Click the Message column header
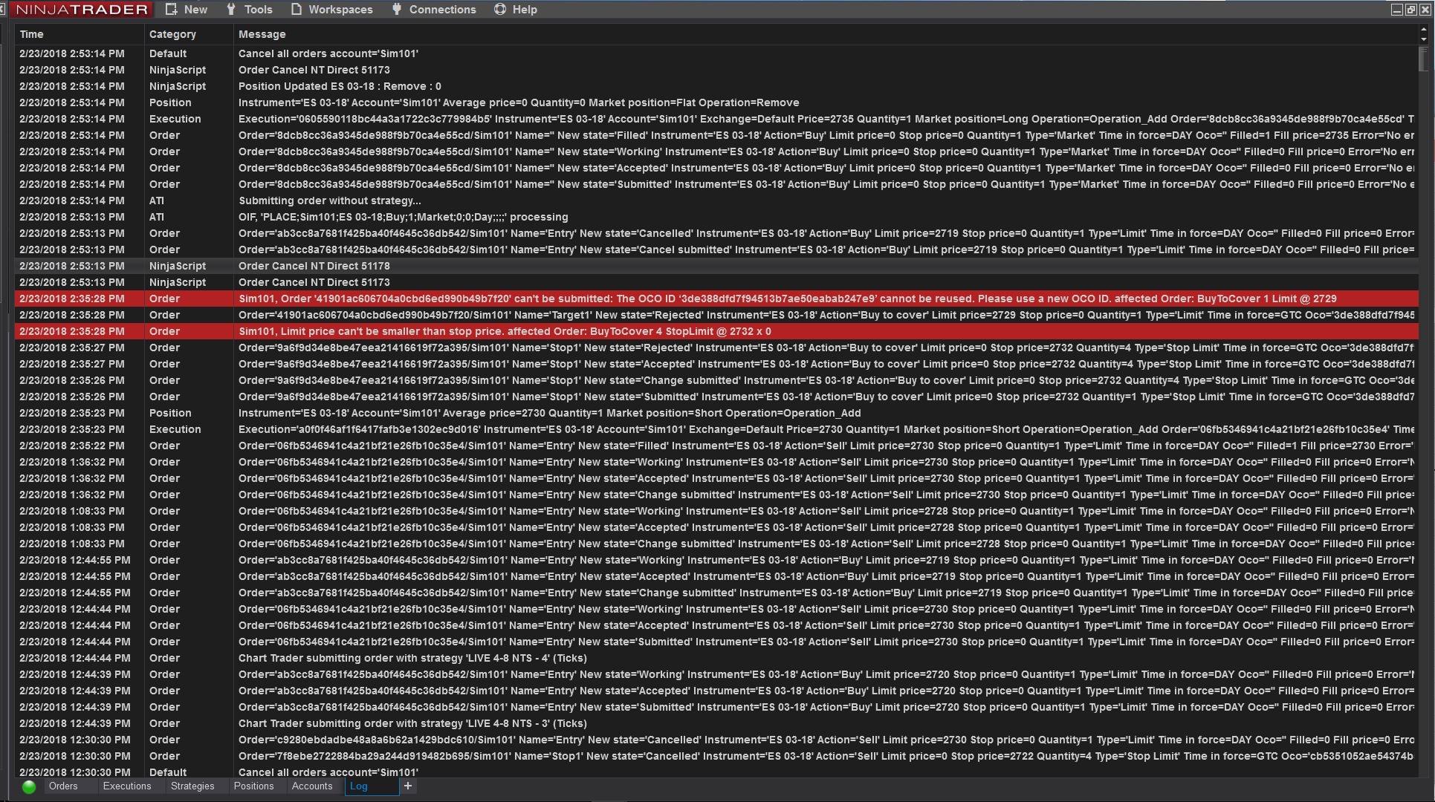 point(262,34)
